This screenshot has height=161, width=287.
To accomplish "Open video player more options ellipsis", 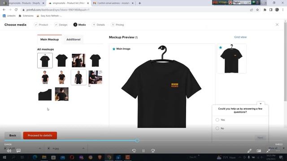I will [x=278, y=151].
